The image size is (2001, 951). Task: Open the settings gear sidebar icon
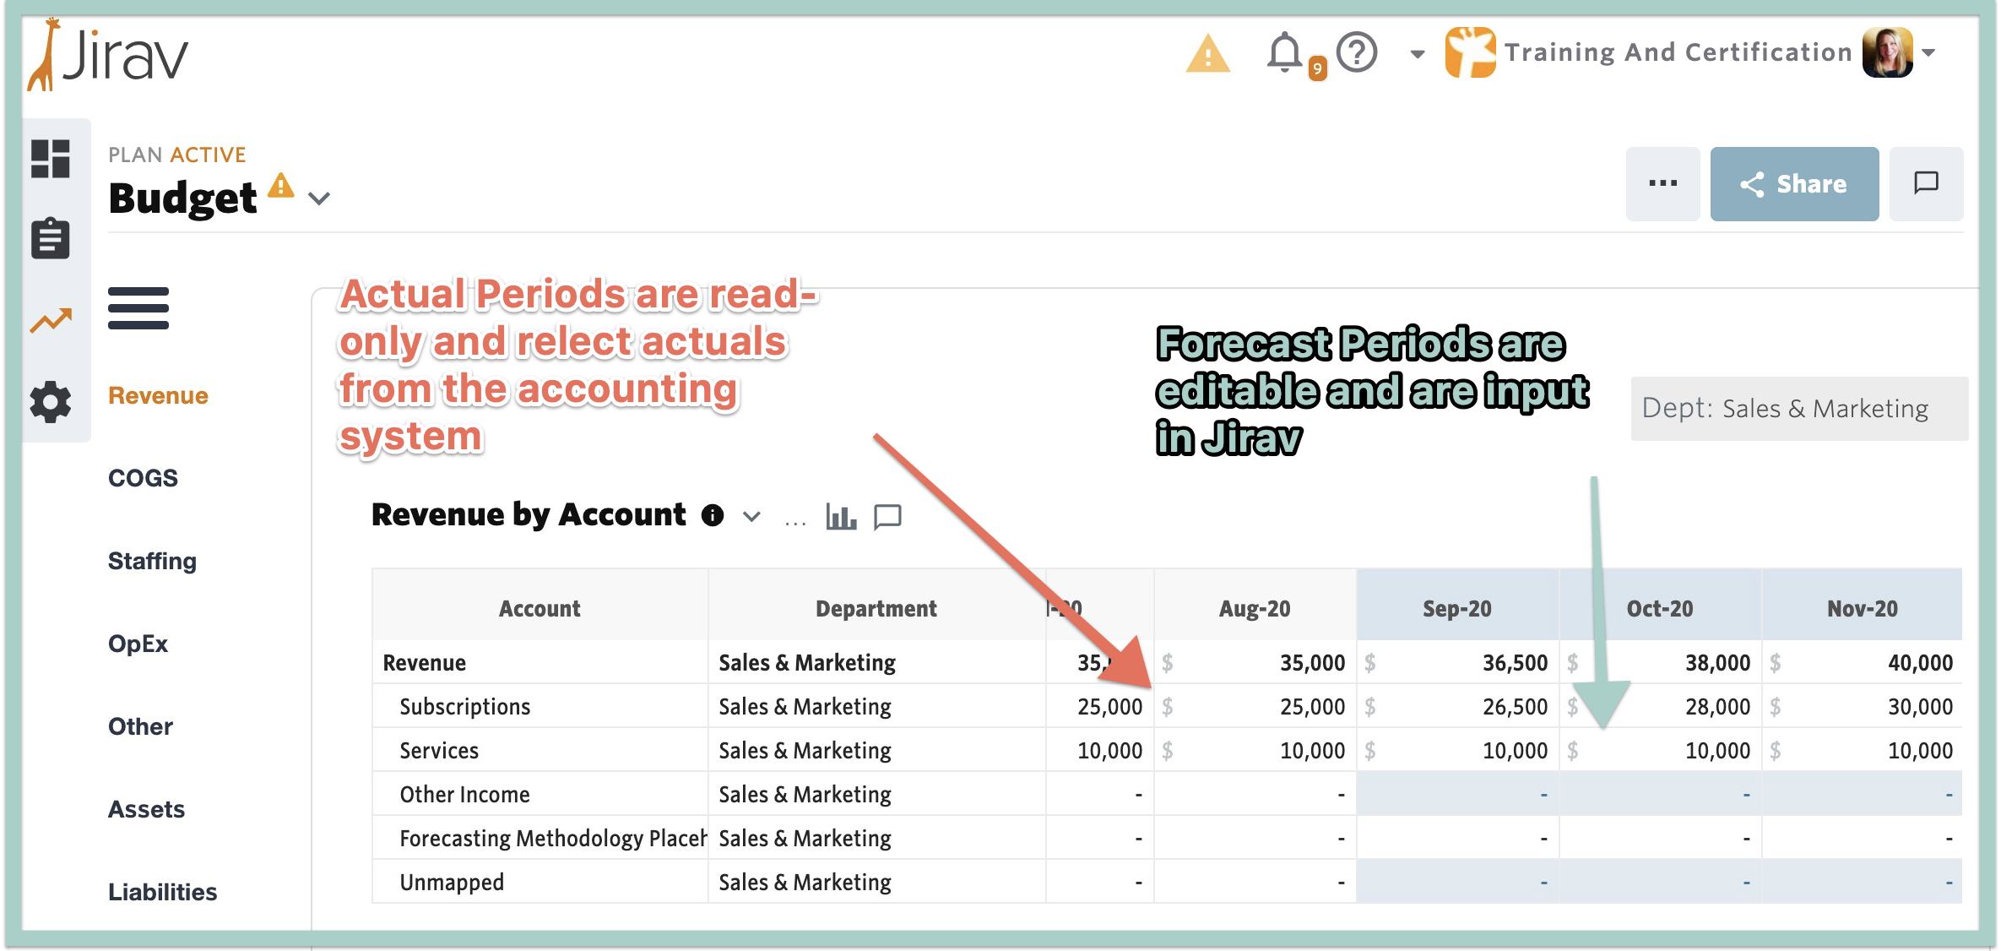(x=51, y=402)
